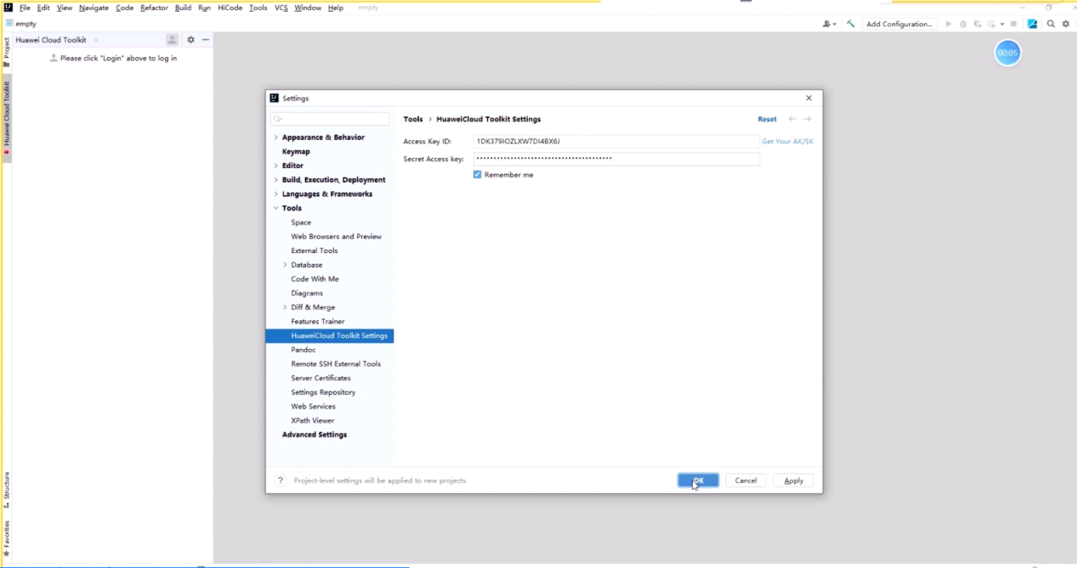Click the blue timer circle showing 00:05
Image resolution: width=1077 pixels, height=568 pixels.
click(x=1007, y=53)
